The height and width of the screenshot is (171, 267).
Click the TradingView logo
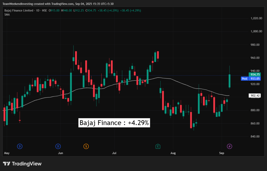22,164
